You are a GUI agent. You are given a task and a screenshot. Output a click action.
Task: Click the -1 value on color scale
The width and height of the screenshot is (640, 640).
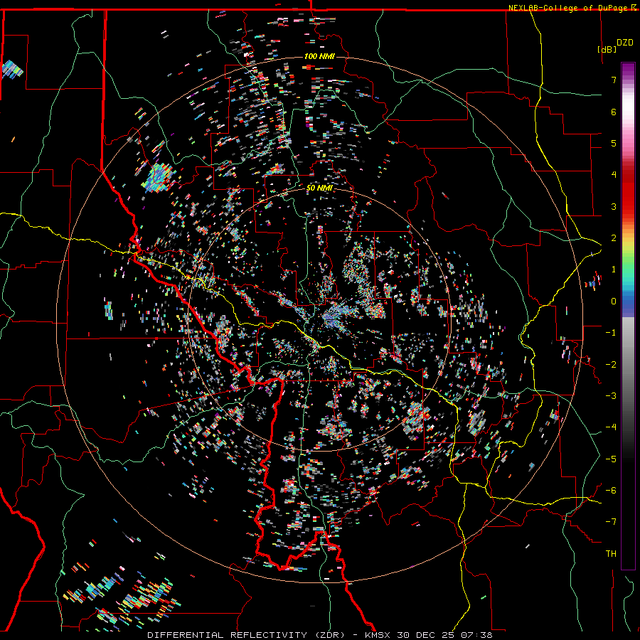tap(611, 333)
